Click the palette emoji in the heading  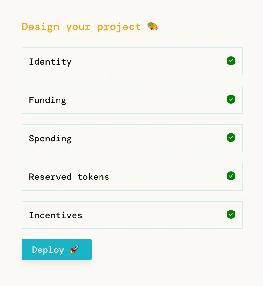[x=153, y=27]
